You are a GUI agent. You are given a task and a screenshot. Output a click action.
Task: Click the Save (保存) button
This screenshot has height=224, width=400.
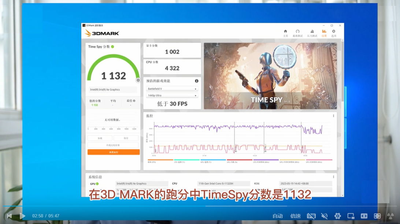click(x=126, y=138)
